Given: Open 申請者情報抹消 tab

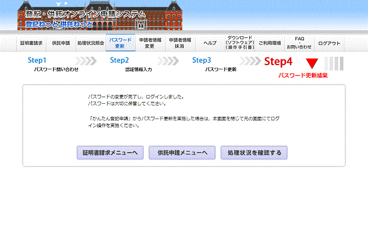Looking at the screenshot, I should coord(180,43).
